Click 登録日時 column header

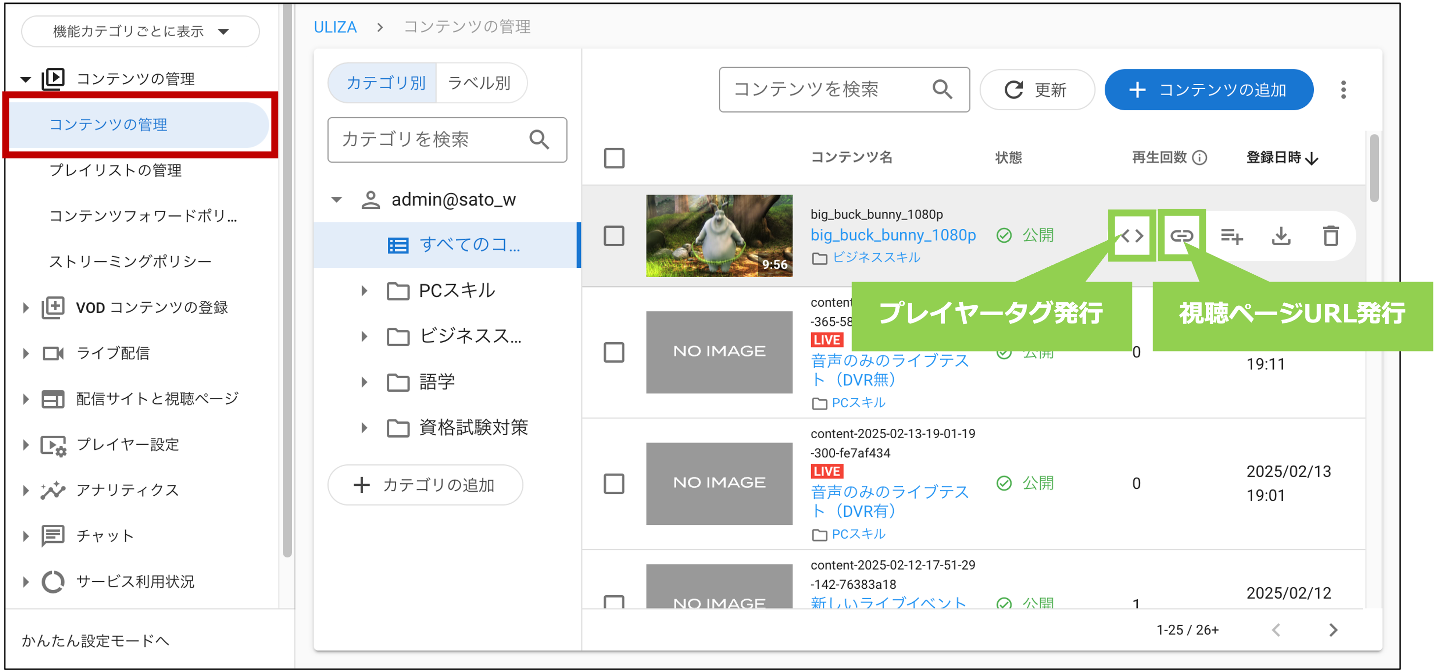(1273, 158)
